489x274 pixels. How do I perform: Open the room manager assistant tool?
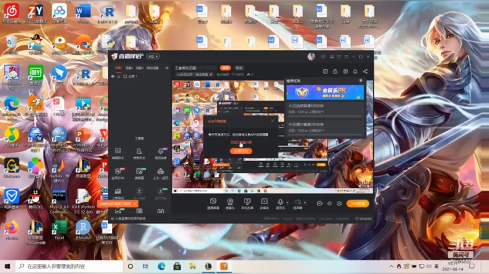[139, 153]
